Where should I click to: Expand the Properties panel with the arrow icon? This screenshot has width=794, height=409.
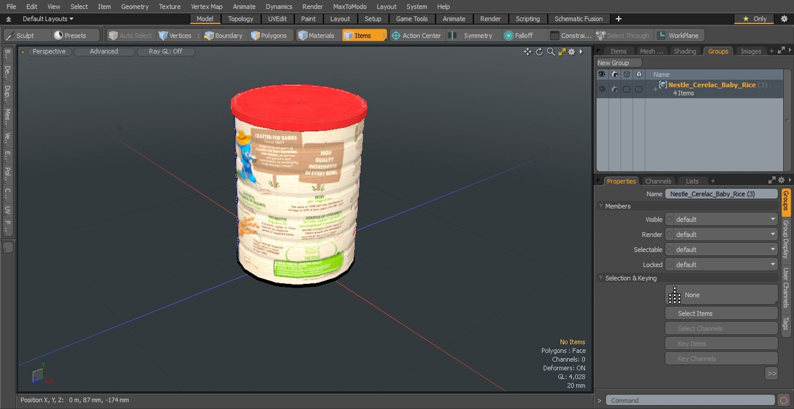(790, 180)
